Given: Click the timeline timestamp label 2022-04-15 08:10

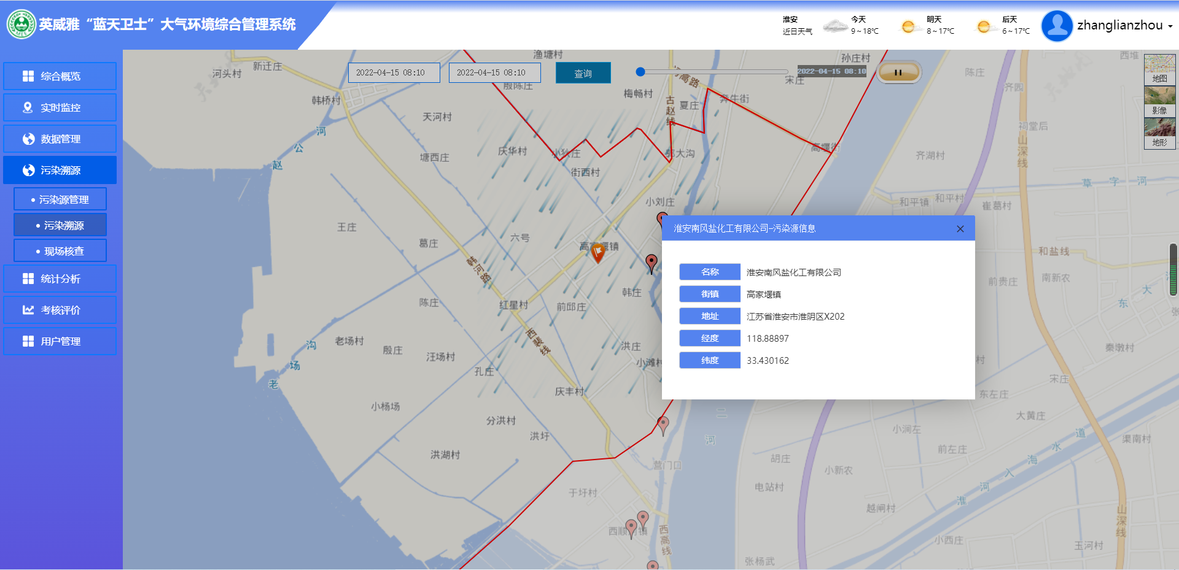Looking at the screenshot, I should click(832, 71).
